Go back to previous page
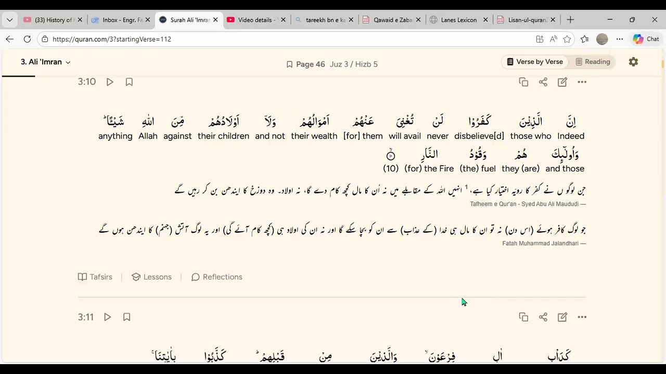 (9, 39)
